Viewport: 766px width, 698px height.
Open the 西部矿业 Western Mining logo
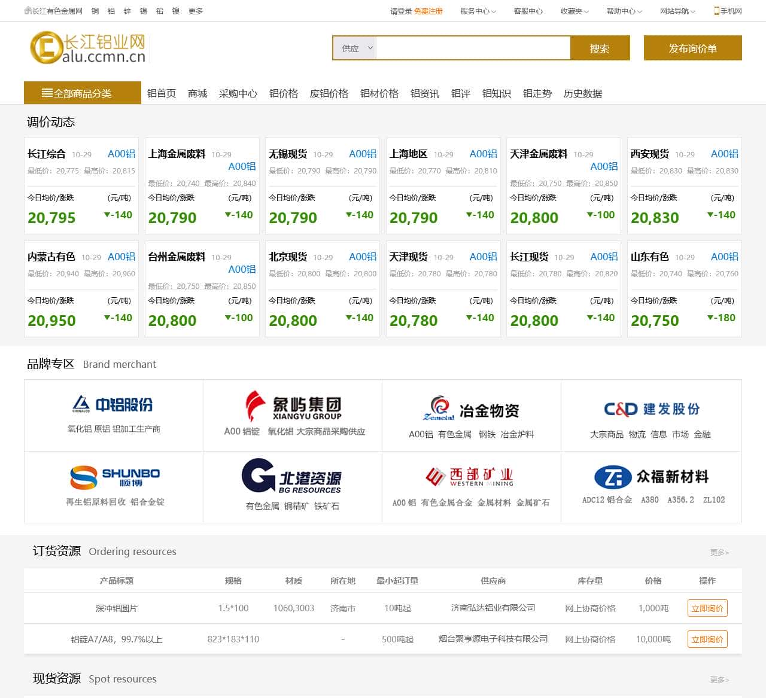471,477
